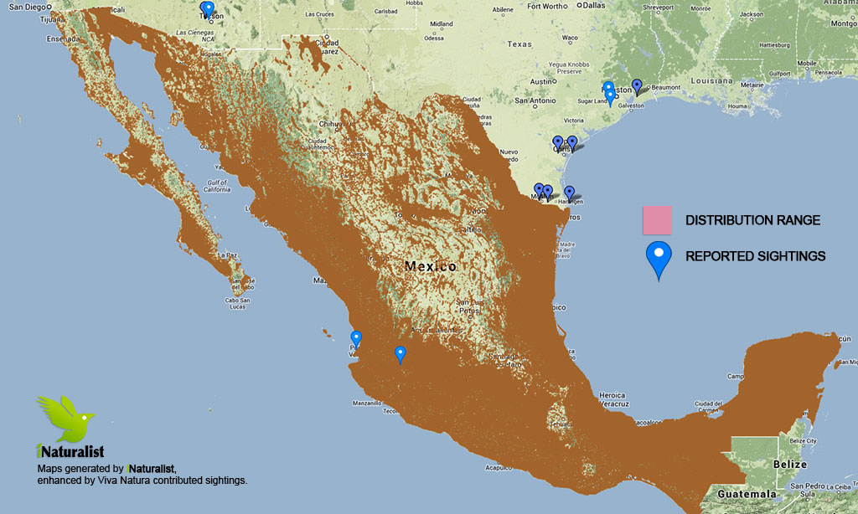The height and width of the screenshot is (514, 858).
Task: Click the DISTRIBUTION RANGE legend label
Action: [752, 221]
